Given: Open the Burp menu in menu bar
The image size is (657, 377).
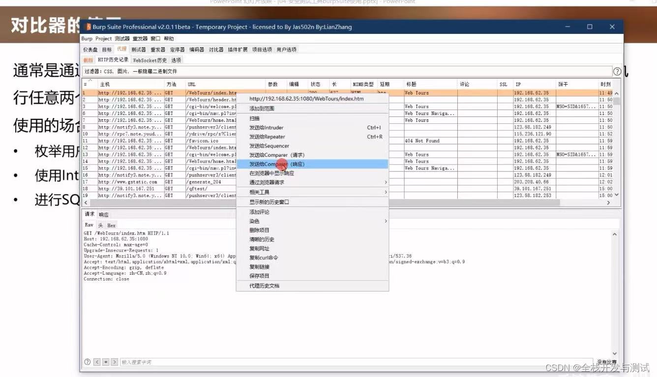Looking at the screenshot, I should click(87, 38).
